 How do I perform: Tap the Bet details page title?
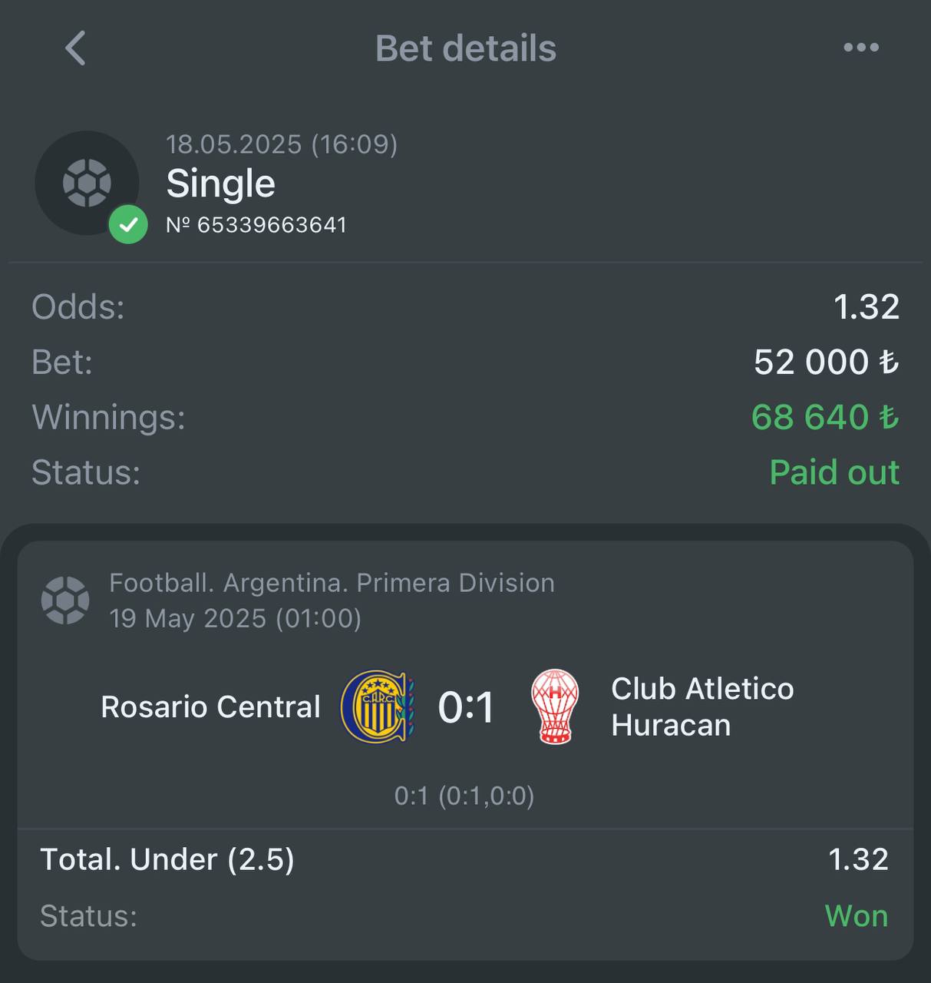(x=466, y=48)
